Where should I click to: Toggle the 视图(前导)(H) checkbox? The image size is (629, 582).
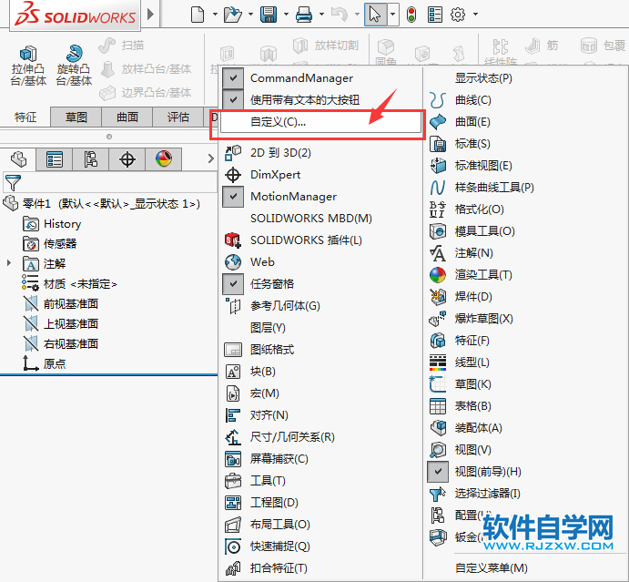pyautogui.click(x=438, y=472)
